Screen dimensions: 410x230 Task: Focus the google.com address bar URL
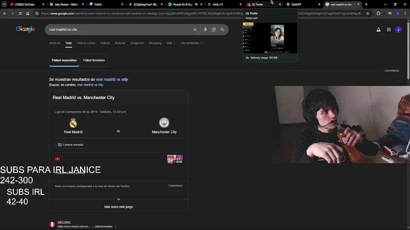pos(202,13)
